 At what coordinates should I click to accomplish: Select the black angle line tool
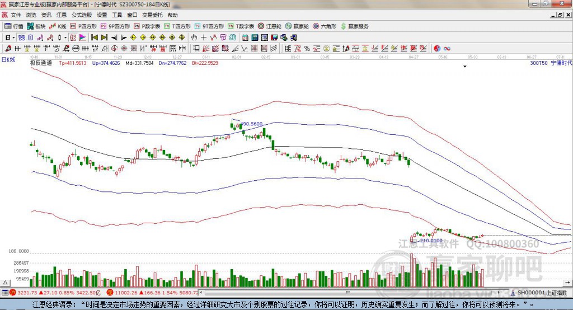coord(235,48)
